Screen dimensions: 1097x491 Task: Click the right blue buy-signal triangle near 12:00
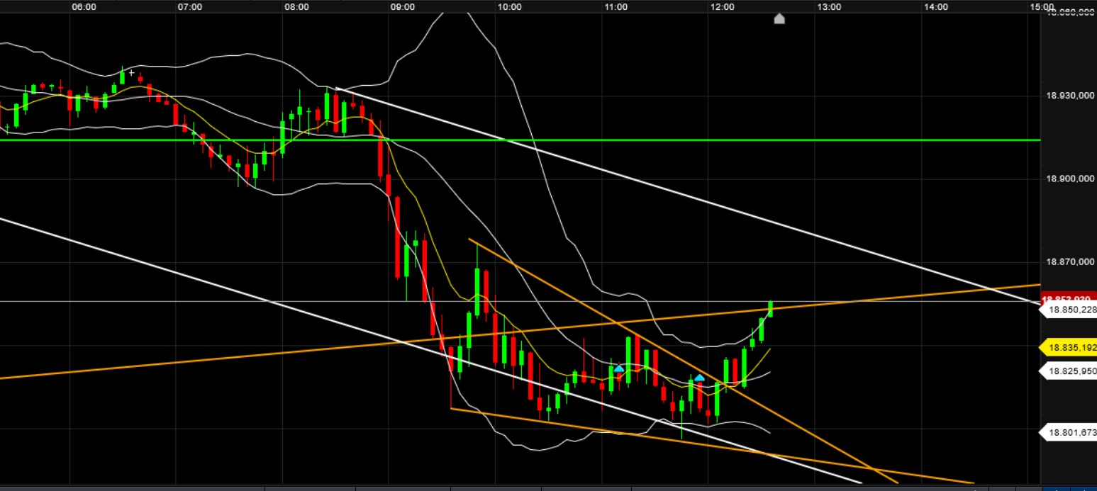click(699, 378)
